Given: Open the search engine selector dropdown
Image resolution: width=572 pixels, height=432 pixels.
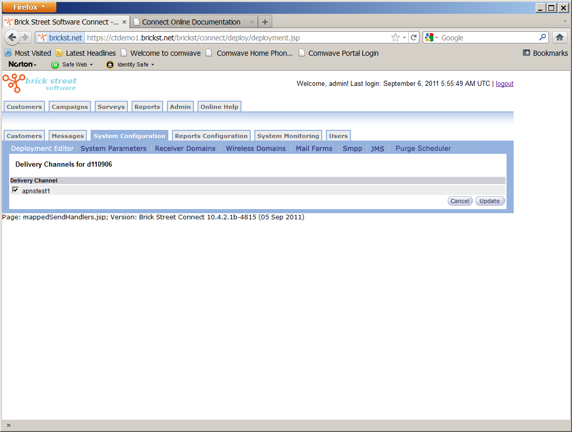Looking at the screenshot, I should coord(431,37).
